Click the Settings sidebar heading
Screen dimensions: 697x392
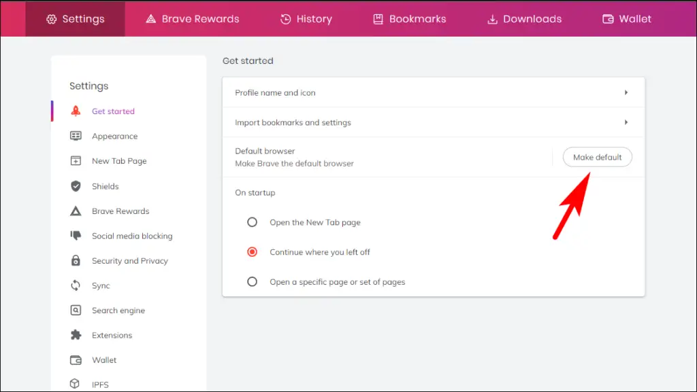coord(89,86)
